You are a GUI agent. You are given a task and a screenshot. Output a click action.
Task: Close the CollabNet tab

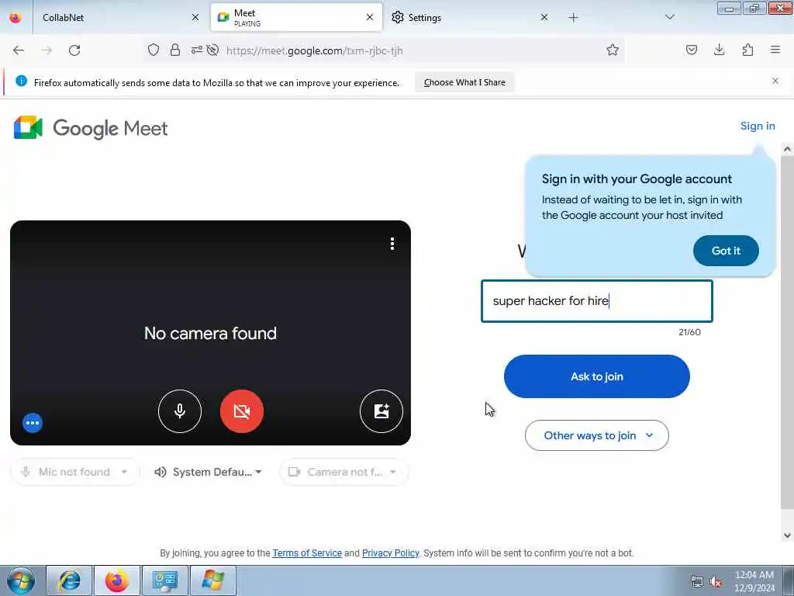195,17
